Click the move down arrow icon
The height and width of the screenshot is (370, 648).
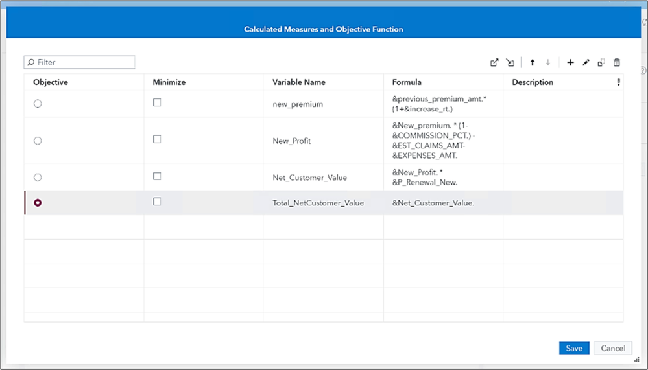[548, 63]
